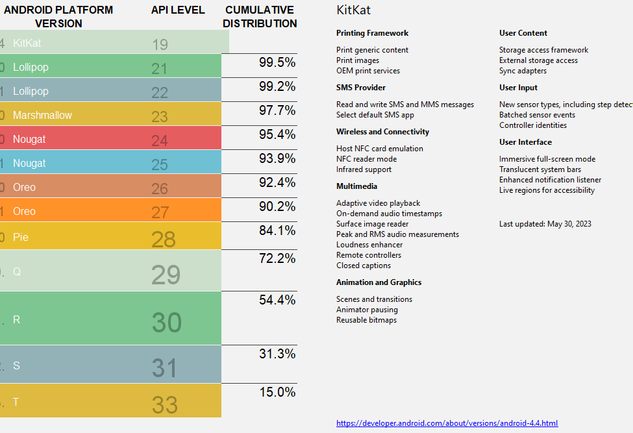Select the Lollipop API 21 row
Screen dimensions: 633x433
[x=110, y=66]
